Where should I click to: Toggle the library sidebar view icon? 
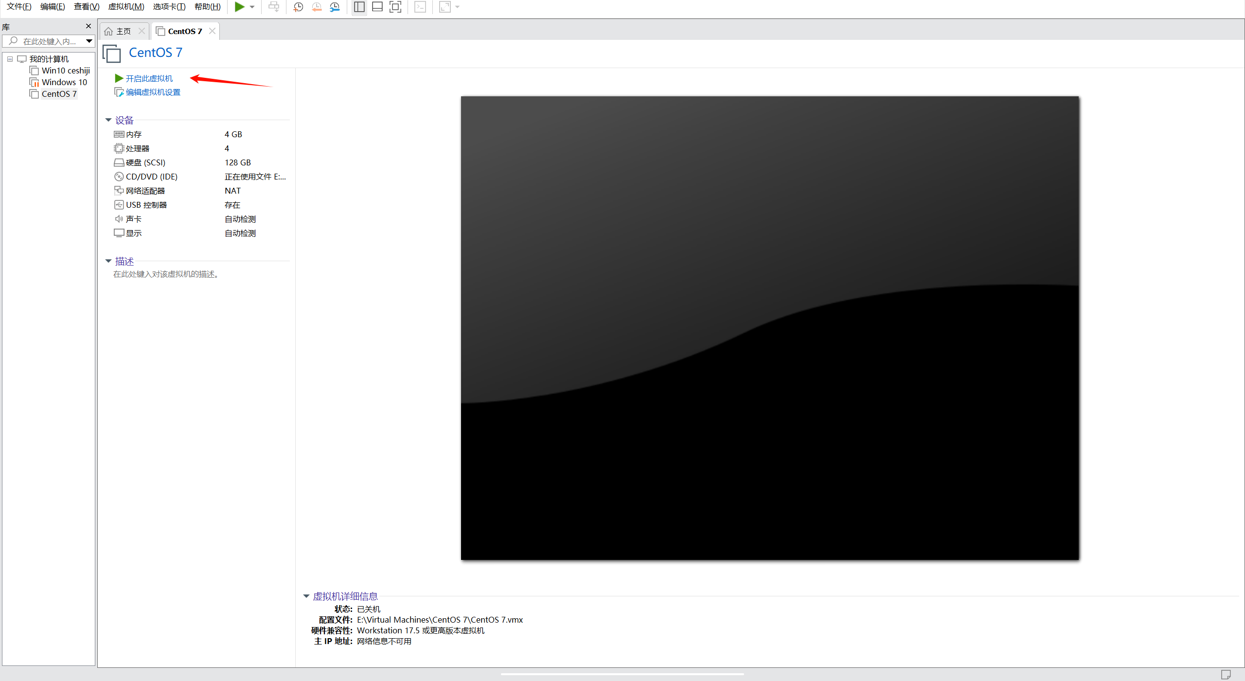359,7
